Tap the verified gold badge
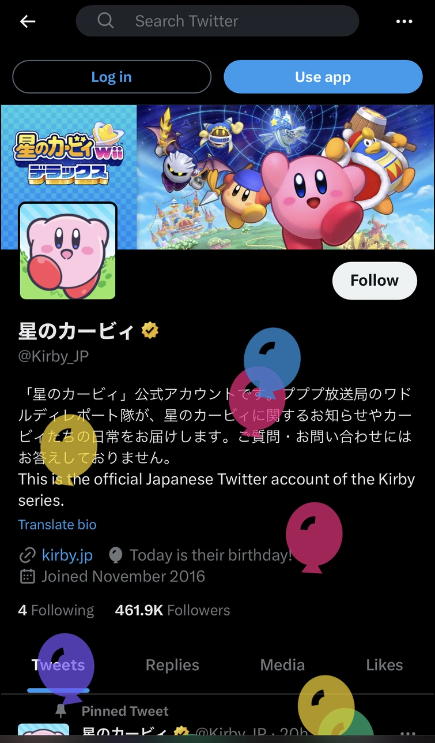The height and width of the screenshot is (743, 435). point(150,331)
